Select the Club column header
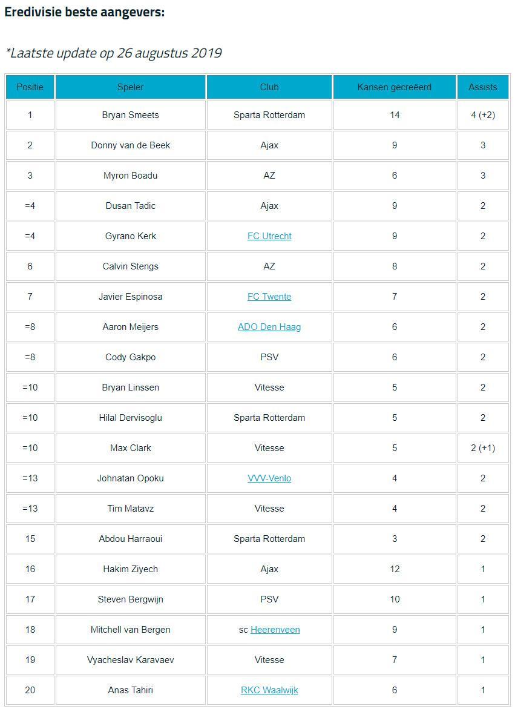 [x=269, y=87]
